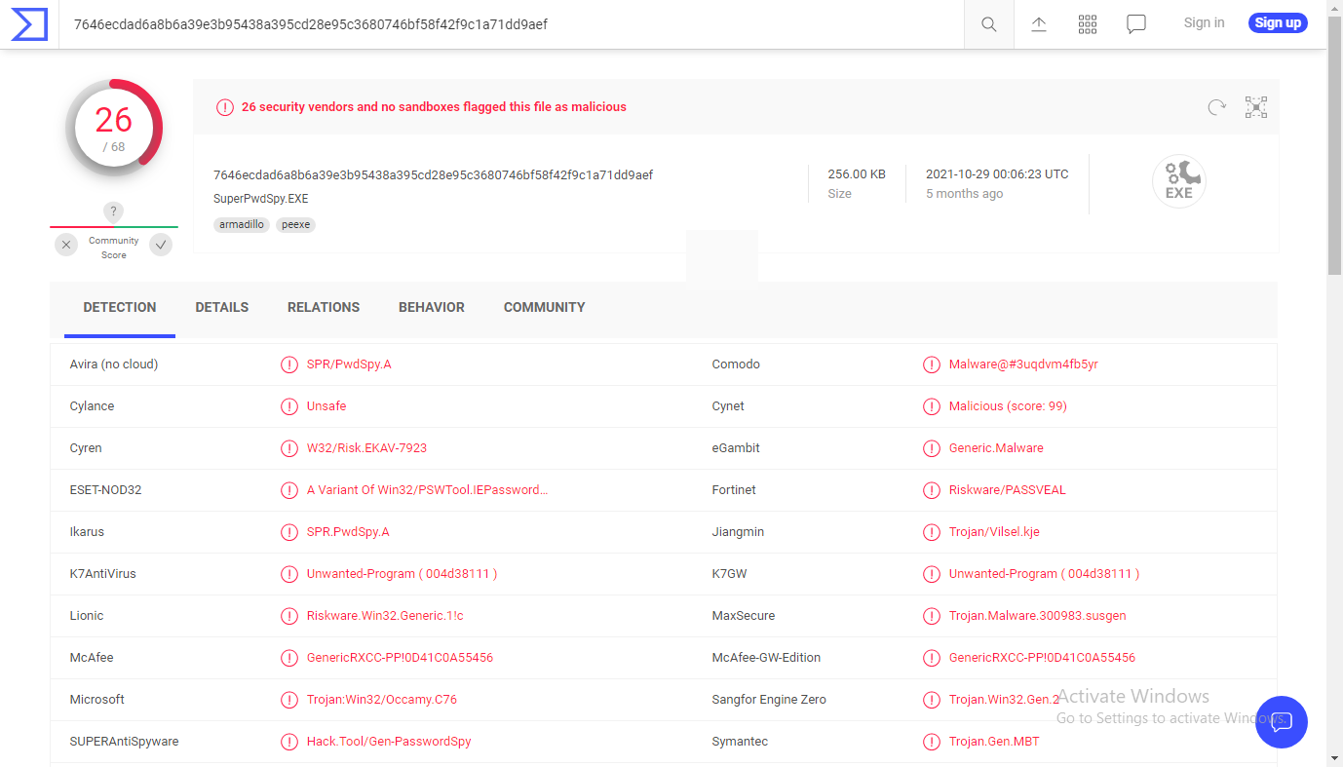Click the K7GW Unwanted-Program result
The image size is (1343, 767).
point(1044,574)
